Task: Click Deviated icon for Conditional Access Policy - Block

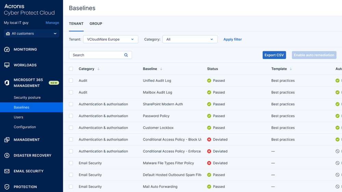Action: click(x=209, y=139)
